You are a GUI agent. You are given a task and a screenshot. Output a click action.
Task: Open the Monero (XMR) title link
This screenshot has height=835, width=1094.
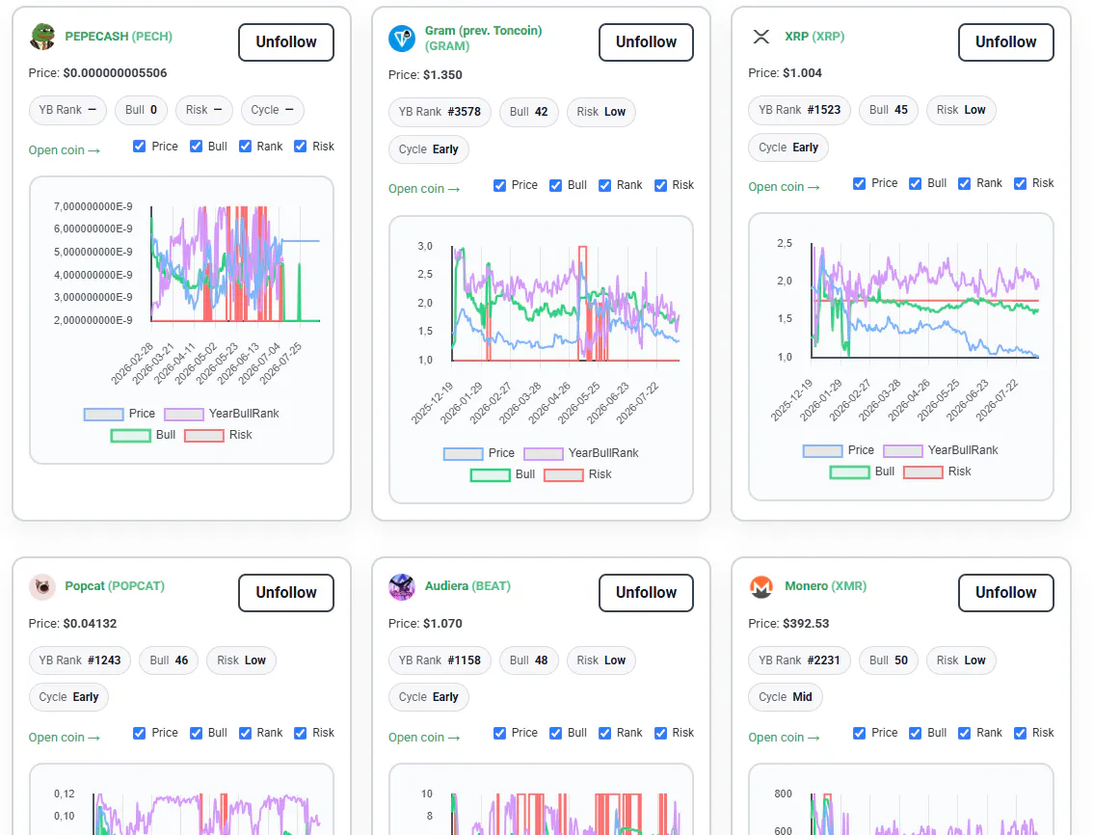pos(825,586)
